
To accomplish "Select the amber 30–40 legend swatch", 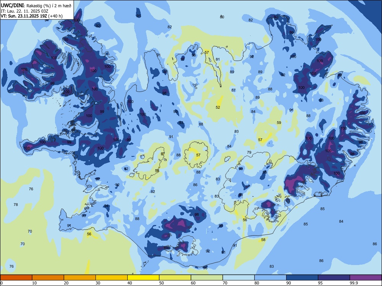I will coord(112,278).
